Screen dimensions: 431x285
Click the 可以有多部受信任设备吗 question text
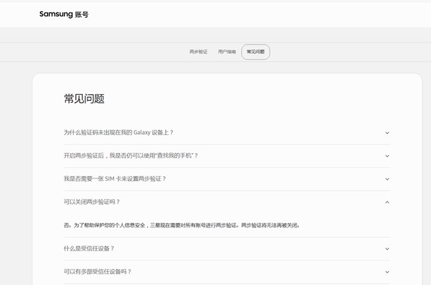coord(97,272)
